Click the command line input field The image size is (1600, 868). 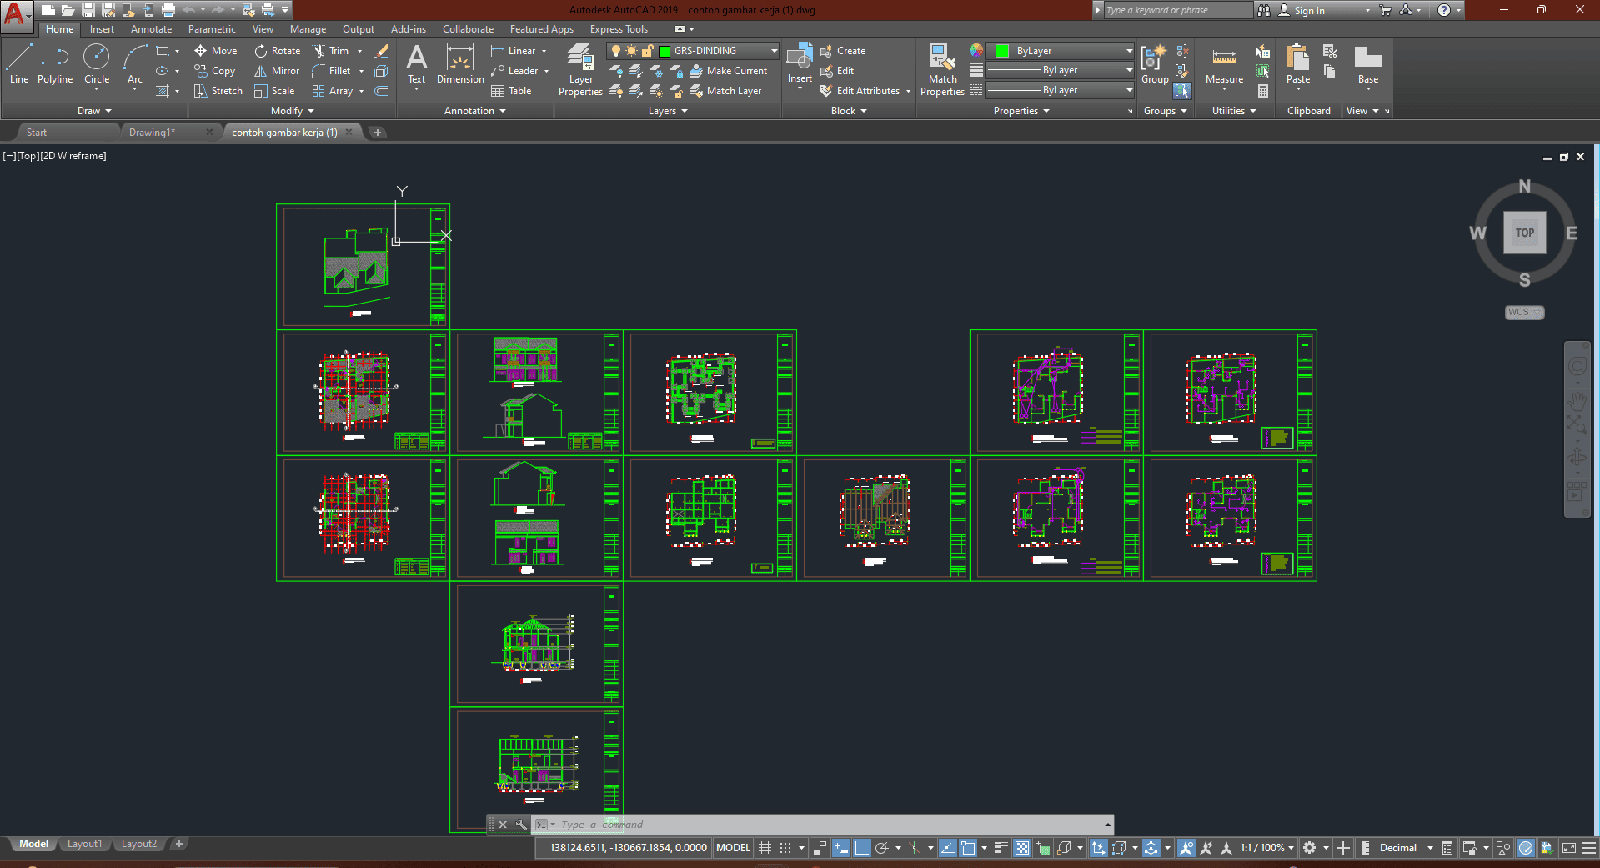[x=825, y=825]
